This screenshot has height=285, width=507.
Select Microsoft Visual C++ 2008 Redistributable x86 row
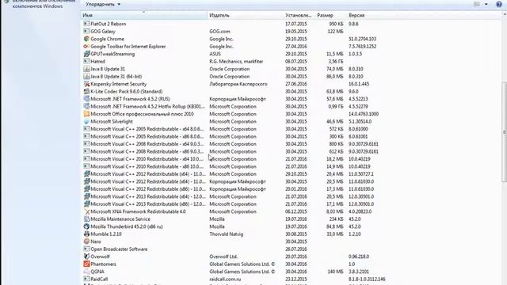pos(231,151)
